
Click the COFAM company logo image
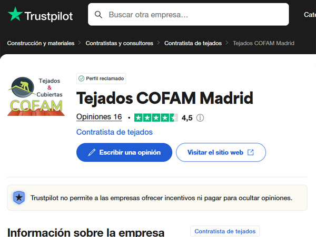coord(36,96)
